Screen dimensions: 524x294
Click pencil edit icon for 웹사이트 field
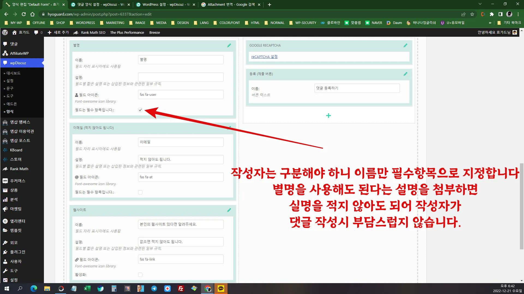click(x=229, y=210)
